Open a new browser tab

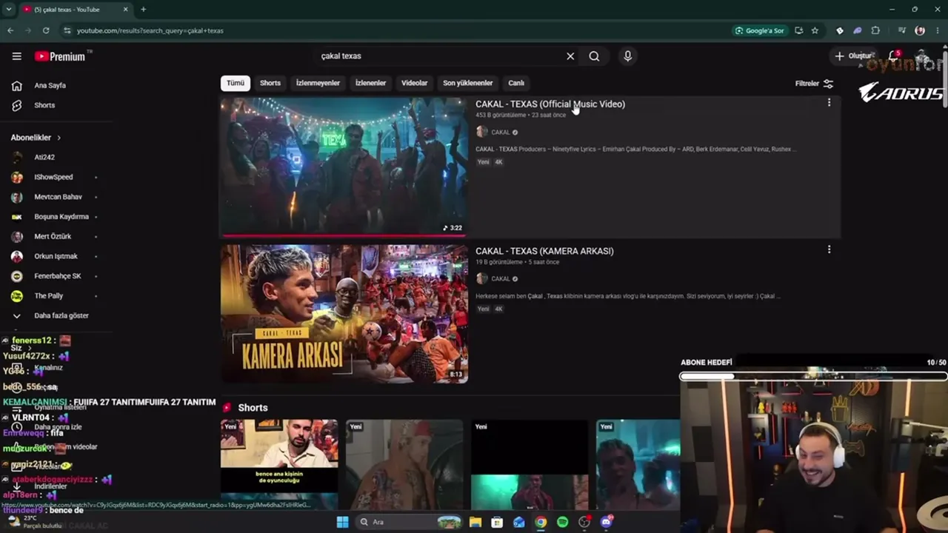pyautogui.click(x=143, y=10)
